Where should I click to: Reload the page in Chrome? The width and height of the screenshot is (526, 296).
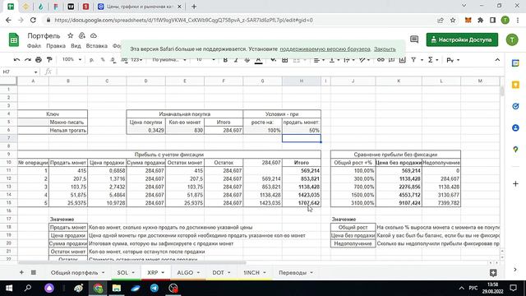[x=33, y=20]
